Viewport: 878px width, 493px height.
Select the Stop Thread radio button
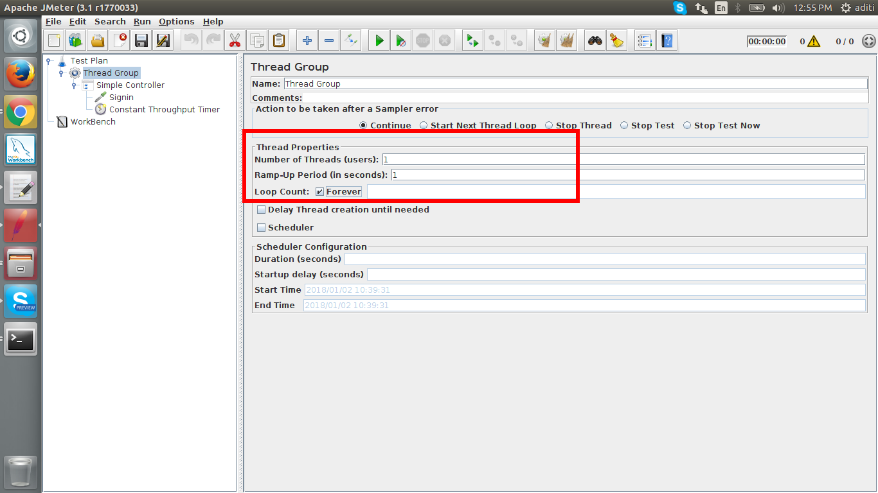549,126
